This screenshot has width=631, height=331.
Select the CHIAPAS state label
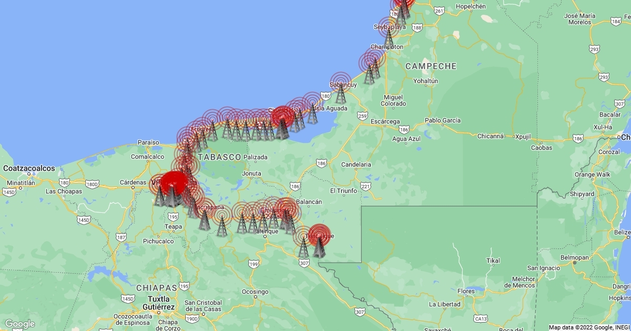click(x=156, y=288)
